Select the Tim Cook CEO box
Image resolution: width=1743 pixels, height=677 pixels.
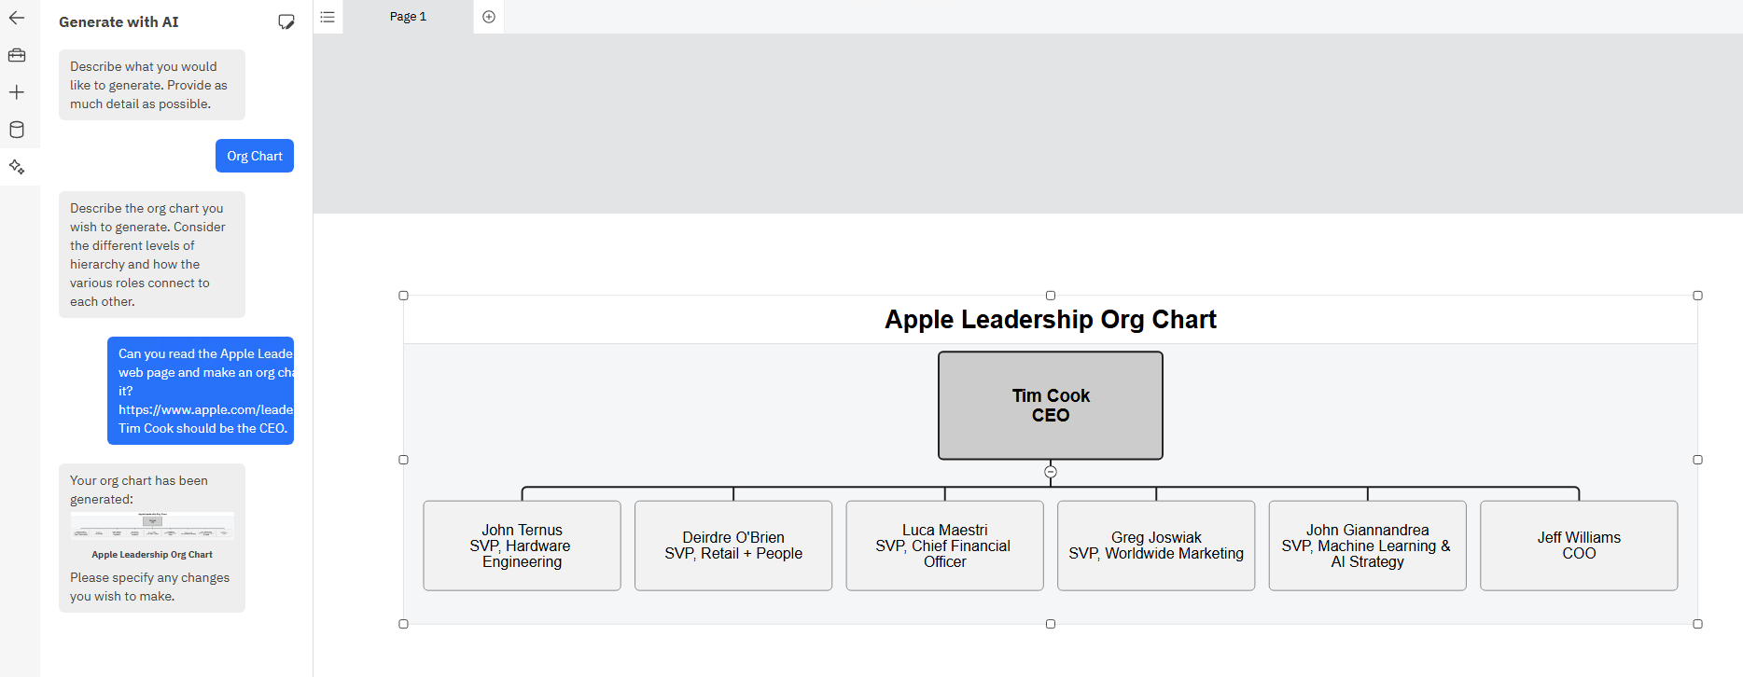tap(1051, 406)
